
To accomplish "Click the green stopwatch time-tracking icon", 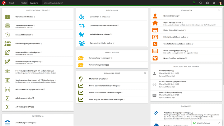I will (x=194, y=3).
